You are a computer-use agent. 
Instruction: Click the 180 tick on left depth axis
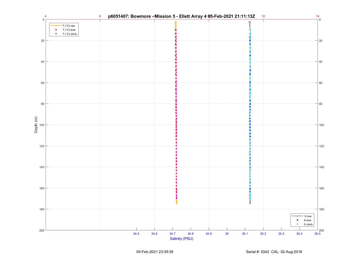[x=42, y=209]
